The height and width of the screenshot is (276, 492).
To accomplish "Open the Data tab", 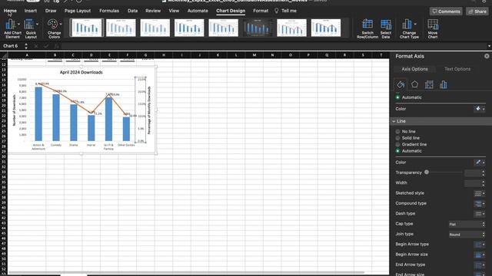I will pos(132,11).
